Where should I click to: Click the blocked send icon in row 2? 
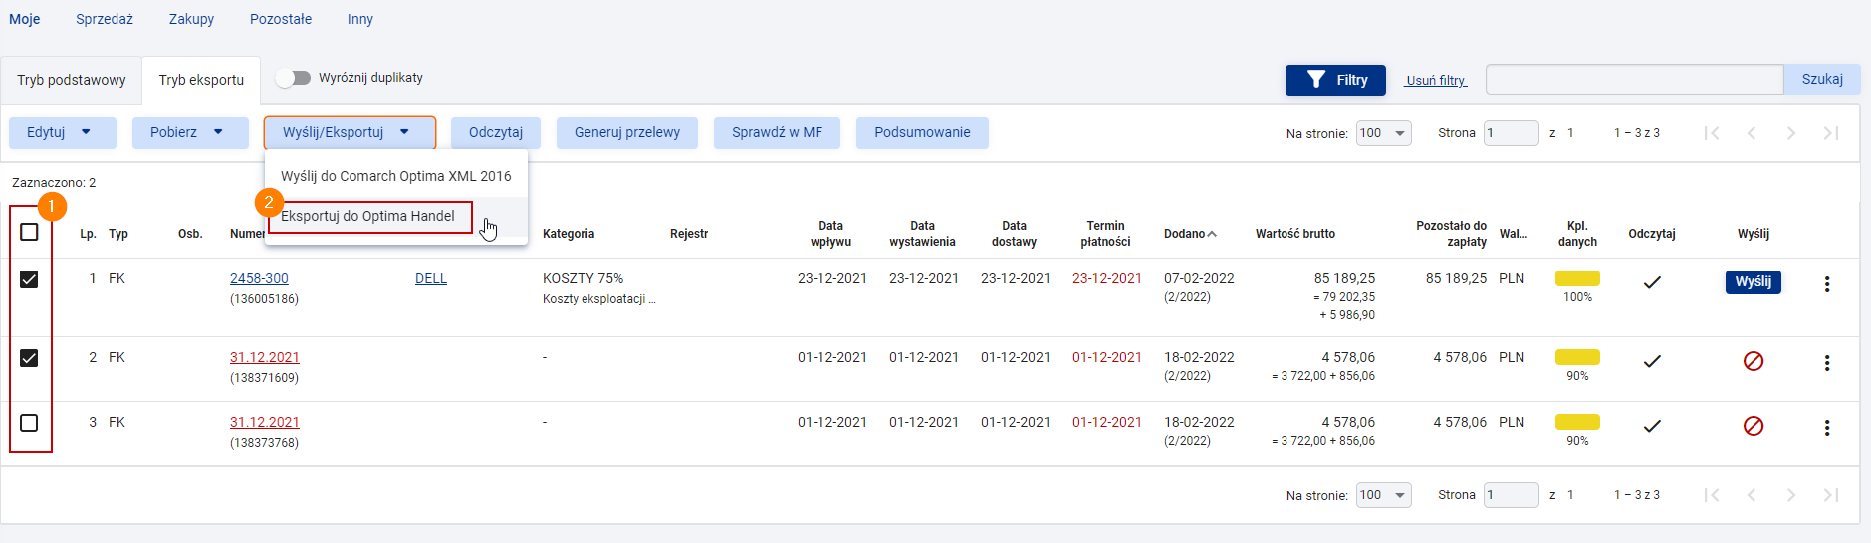[1754, 361]
